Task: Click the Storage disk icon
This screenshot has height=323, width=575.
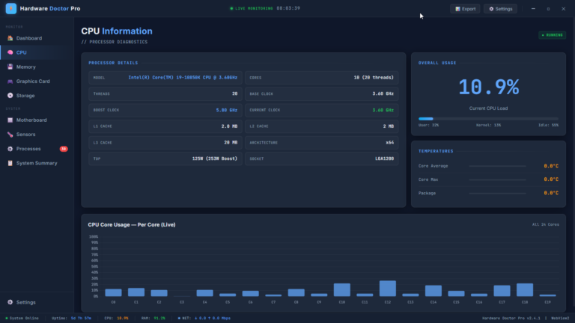Action: 10,96
